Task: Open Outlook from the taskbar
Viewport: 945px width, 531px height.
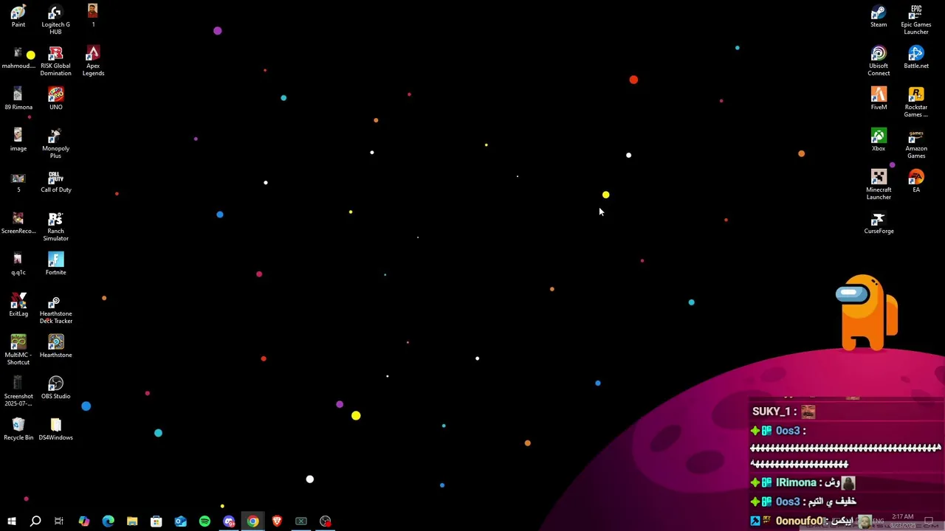Action: tap(181, 521)
